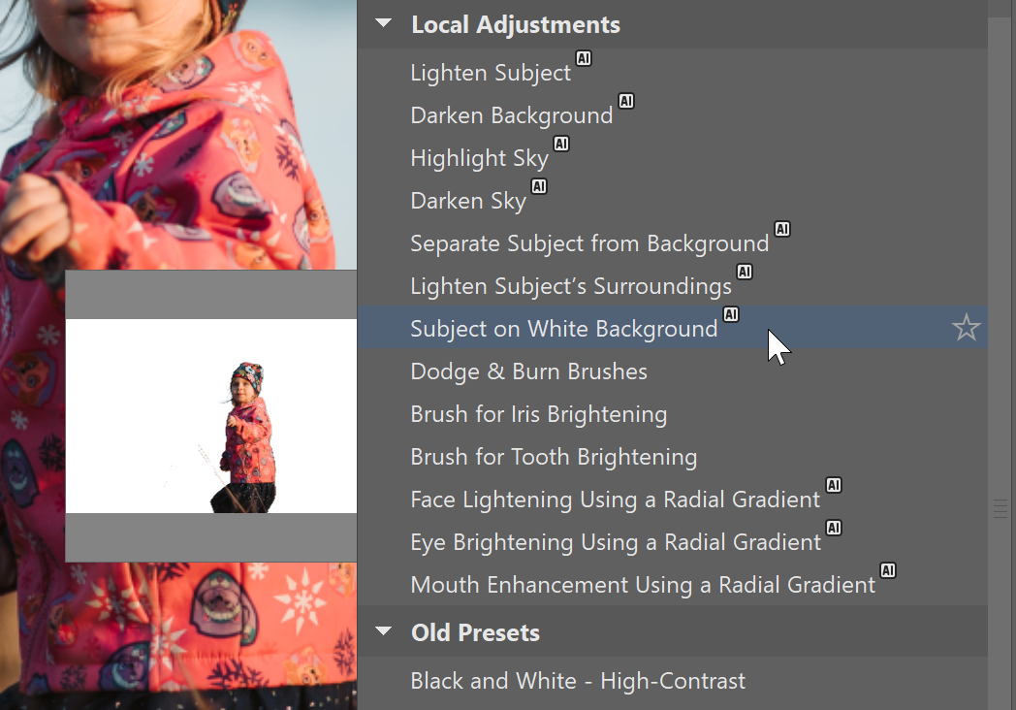Click the AI badge next to Darken Background
The width and height of the screenshot is (1016, 710).
point(625,101)
